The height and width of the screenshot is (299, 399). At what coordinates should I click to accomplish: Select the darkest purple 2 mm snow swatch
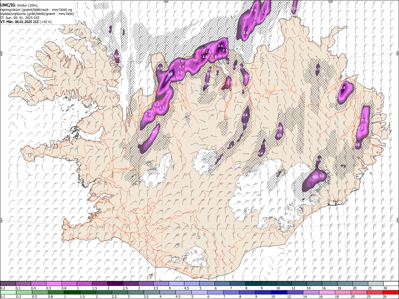(115, 283)
